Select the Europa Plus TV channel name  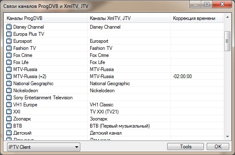(29, 34)
